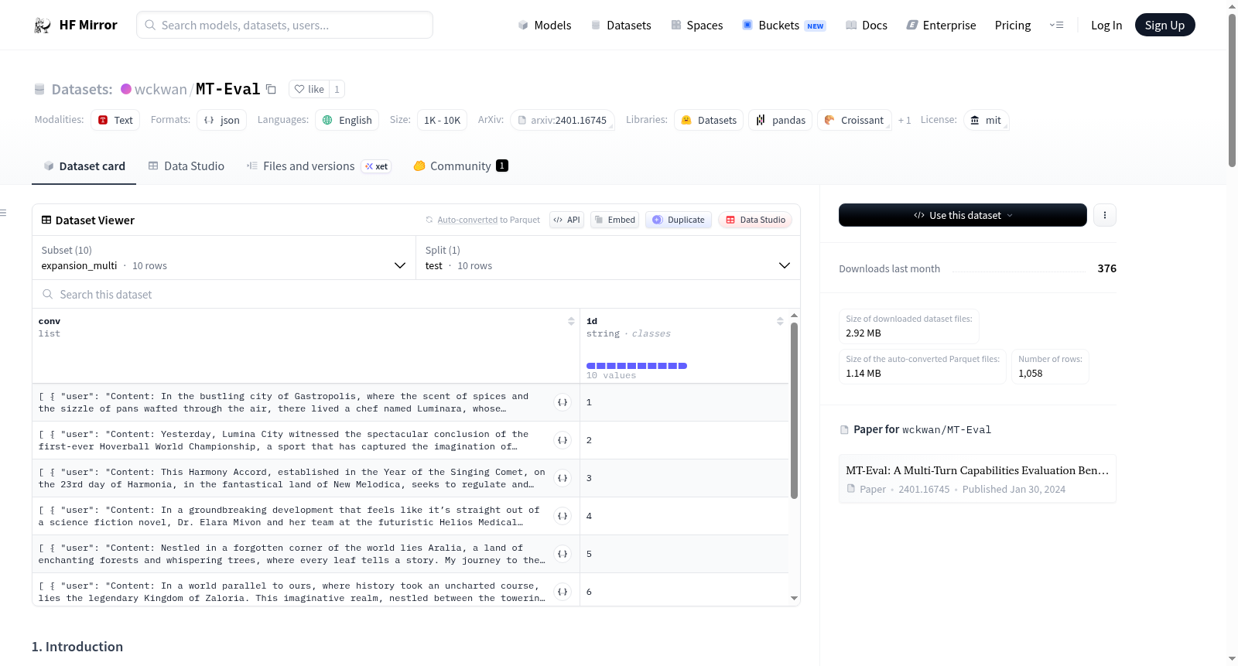This screenshot has height=666, width=1238.
Task: Select the json format tag
Action: (x=222, y=120)
